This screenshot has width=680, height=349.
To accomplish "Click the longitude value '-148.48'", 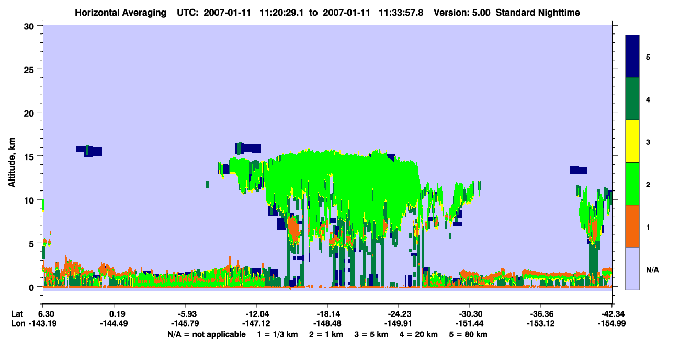I will click(327, 323).
